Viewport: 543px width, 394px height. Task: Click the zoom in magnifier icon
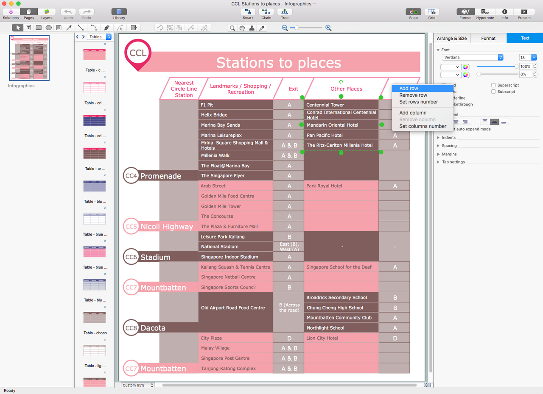[328, 28]
